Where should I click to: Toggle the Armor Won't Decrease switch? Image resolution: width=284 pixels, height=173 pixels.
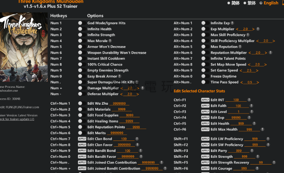tap(82, 46)
